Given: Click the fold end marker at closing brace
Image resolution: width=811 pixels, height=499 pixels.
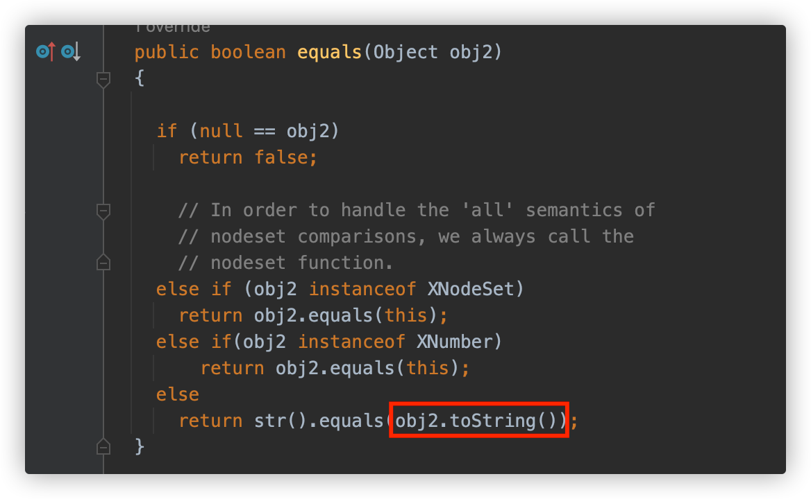Looking at the screenshot, I should pos(103,446).
